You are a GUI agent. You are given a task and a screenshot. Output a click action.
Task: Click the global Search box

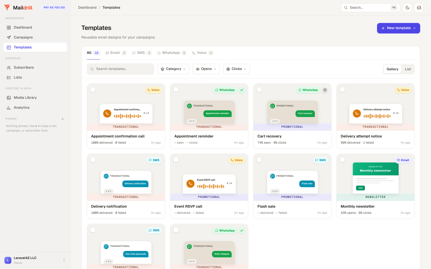(370, 8)
